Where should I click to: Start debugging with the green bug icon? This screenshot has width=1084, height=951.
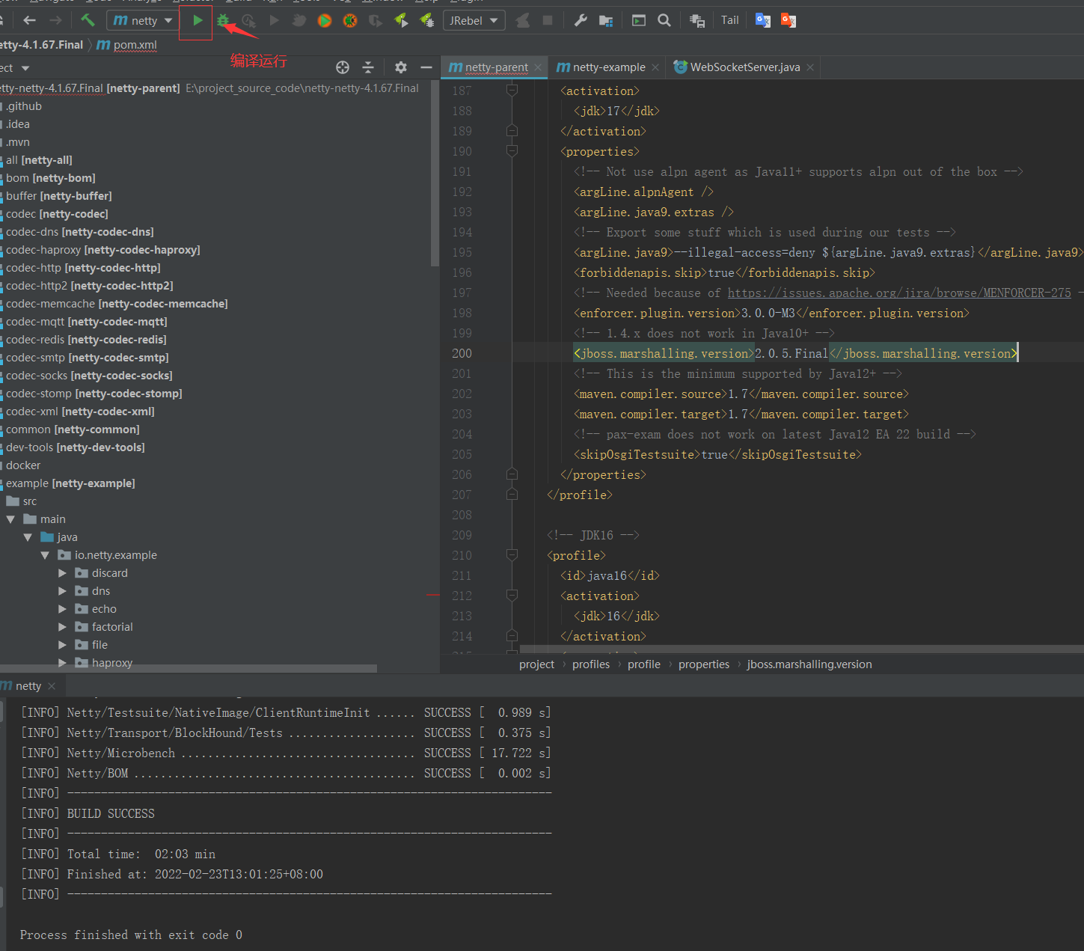tap(223, 20)
